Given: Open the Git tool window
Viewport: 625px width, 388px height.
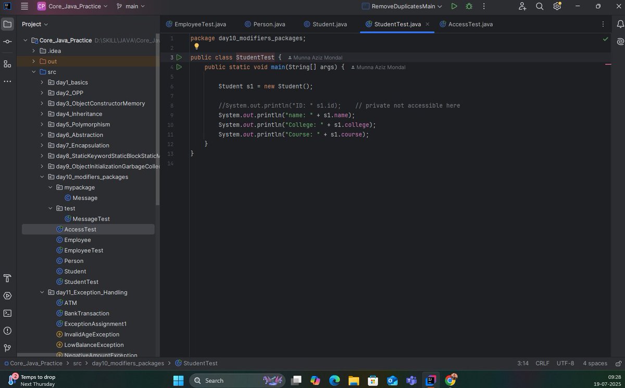Looking at the screenshot, I should pos(7,348).
